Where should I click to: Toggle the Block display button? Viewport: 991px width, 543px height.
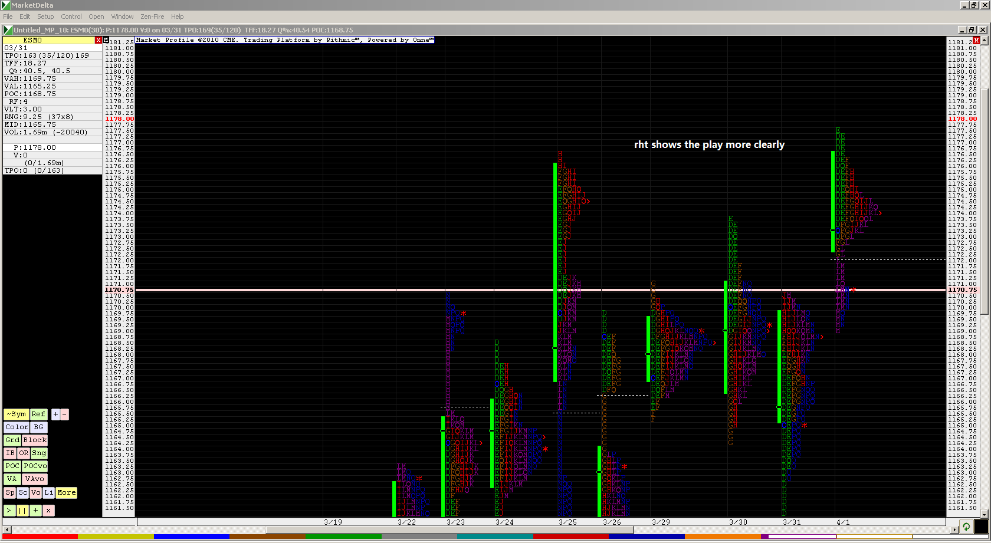(35, 440)
